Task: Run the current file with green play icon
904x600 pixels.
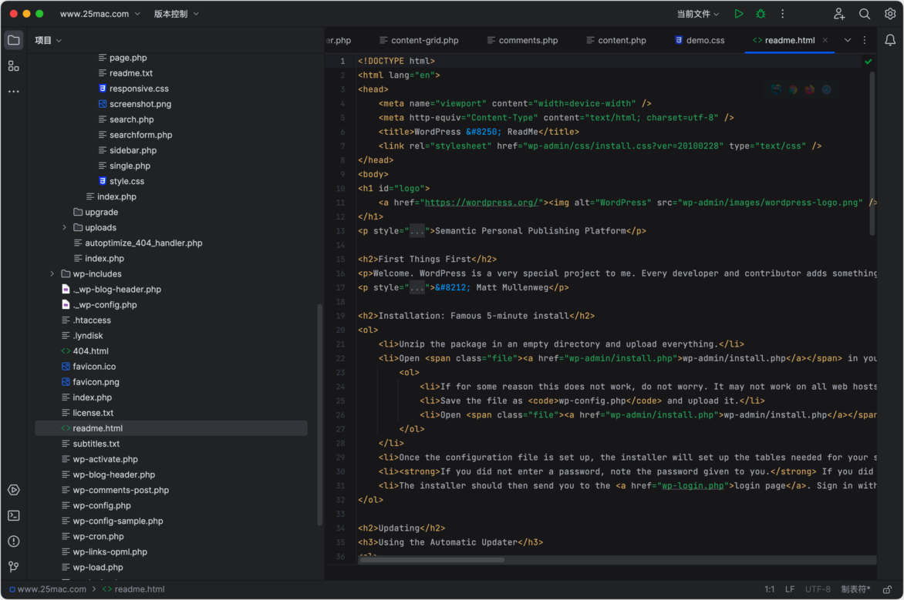Action: click(738, 14)
